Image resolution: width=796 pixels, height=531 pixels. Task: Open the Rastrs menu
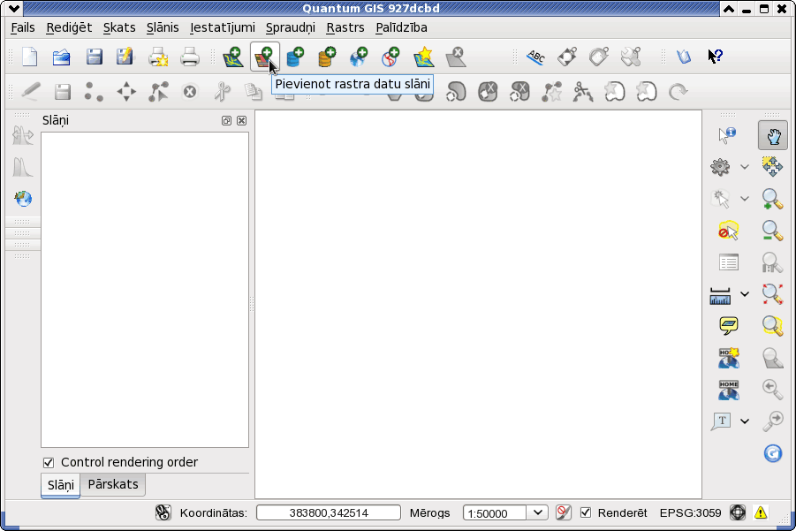345,27
